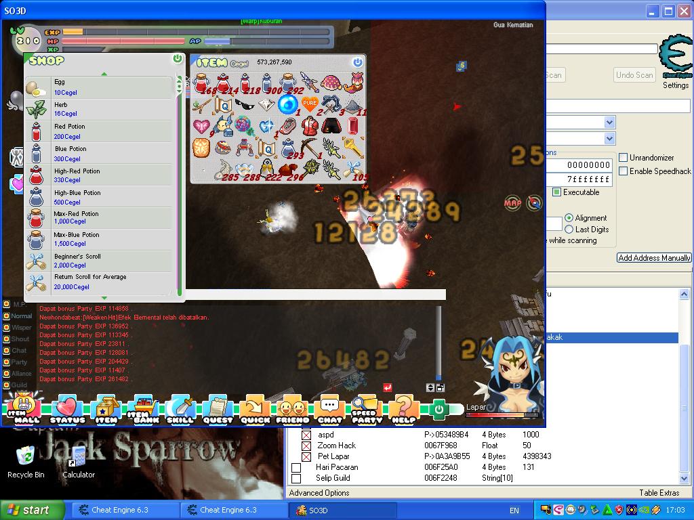Select the Egg item in shop
The image size is (694, 520).
click(x=99, y=87)
